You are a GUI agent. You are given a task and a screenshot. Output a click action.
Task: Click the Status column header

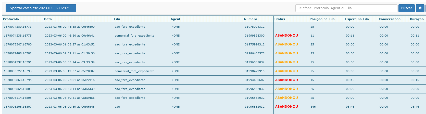pyautogui.click(x=280, y=19)
